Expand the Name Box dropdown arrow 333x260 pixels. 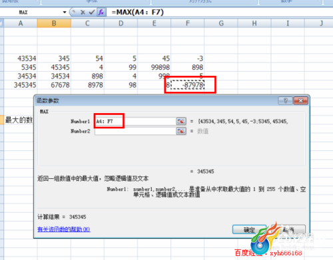coord(65,12)
